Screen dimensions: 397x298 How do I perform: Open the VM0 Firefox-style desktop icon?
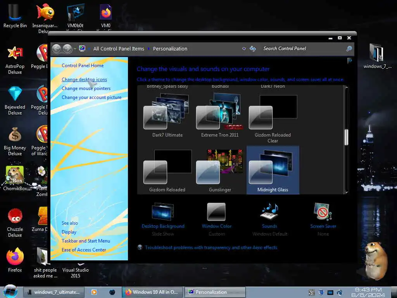[105, 15]
